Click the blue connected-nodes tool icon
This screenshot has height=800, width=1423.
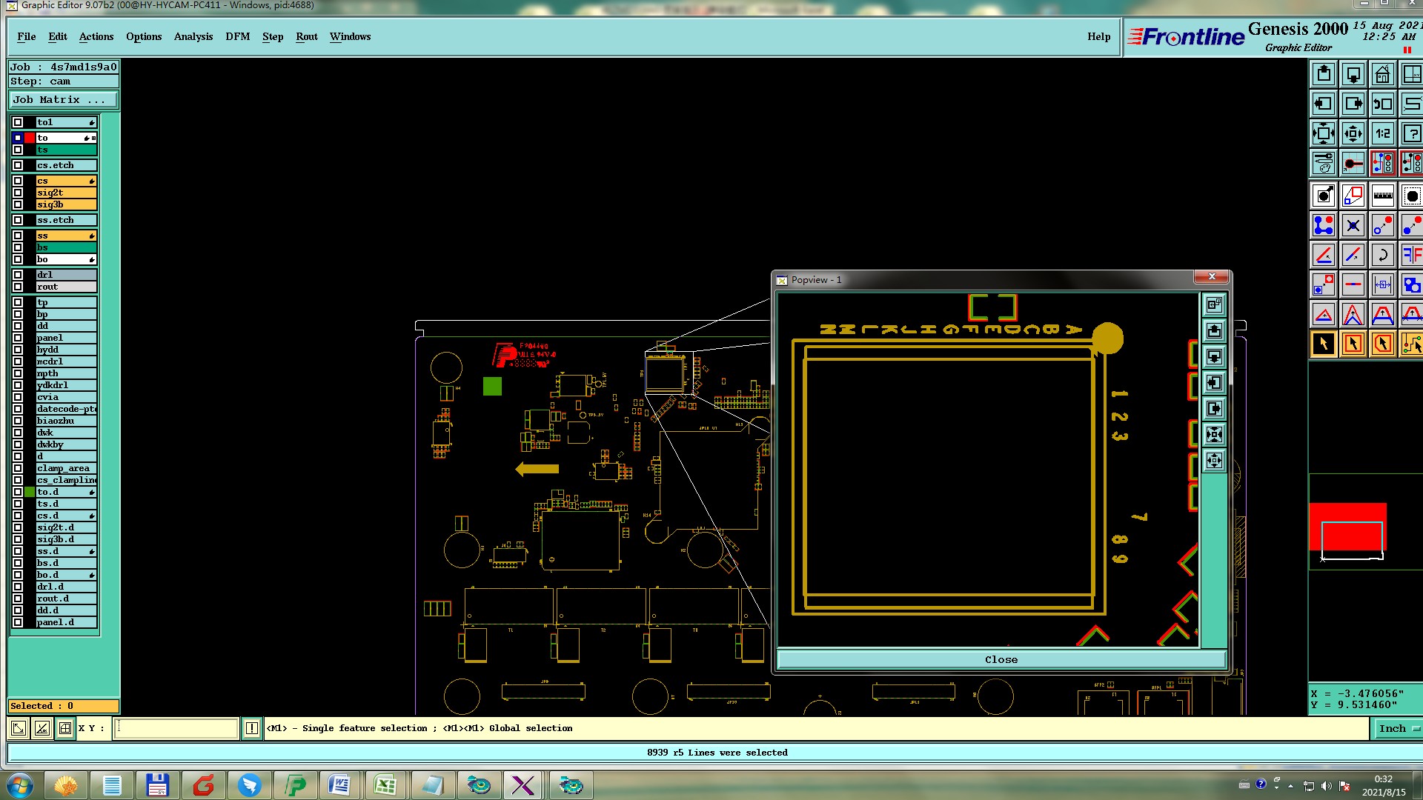pyautogui.click(x=1324, y=225)
